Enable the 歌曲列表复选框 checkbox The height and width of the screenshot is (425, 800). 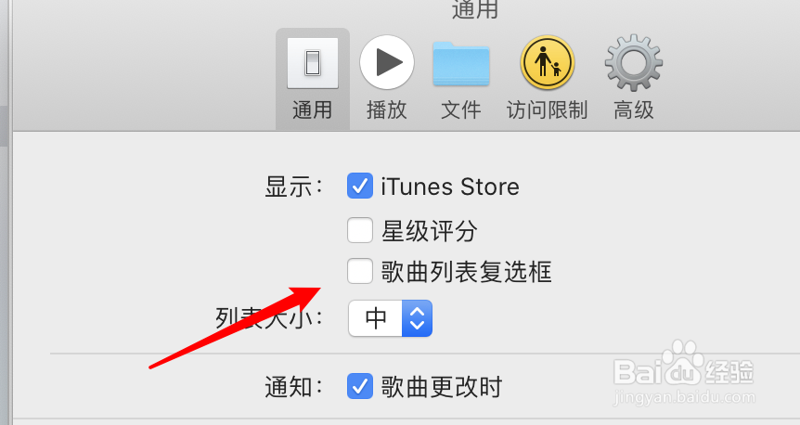(x=360, y=271)
